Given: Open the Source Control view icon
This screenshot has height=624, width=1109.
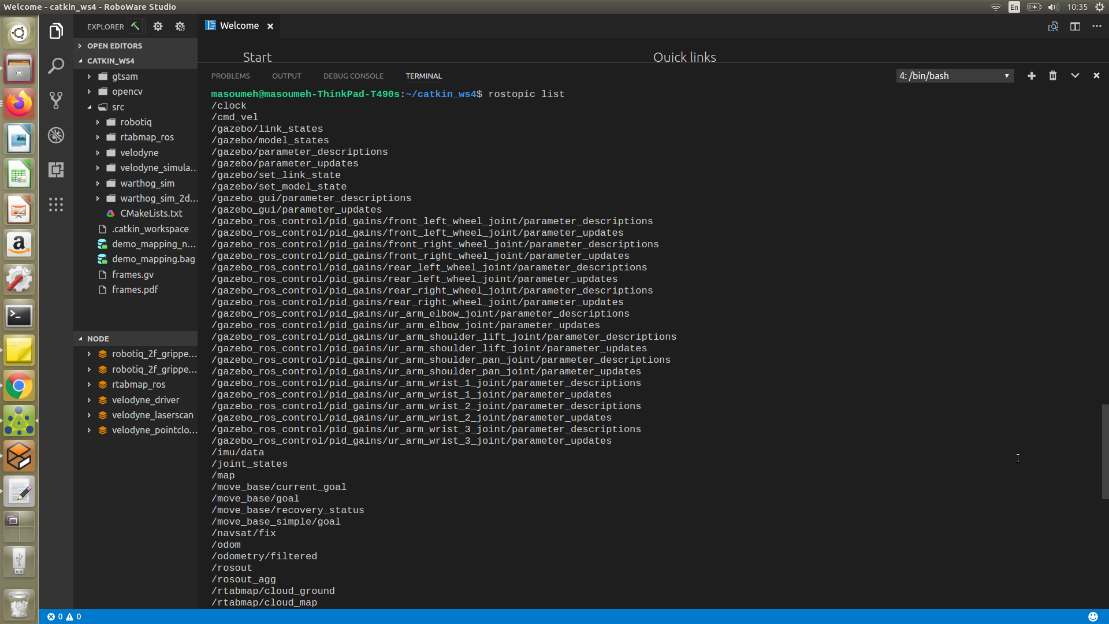Looking at the screenshot, I should click(56, 101).
